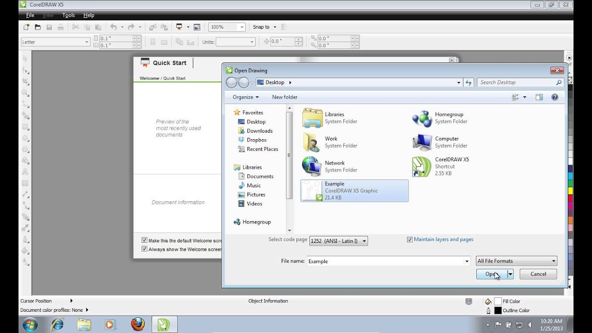Expand the Select code page dropdown
The image size is (592, 333).
[339, 241]
